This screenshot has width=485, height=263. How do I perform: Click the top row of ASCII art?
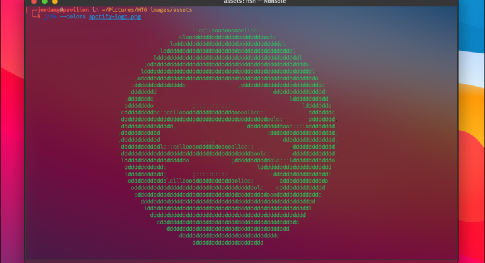226,30
